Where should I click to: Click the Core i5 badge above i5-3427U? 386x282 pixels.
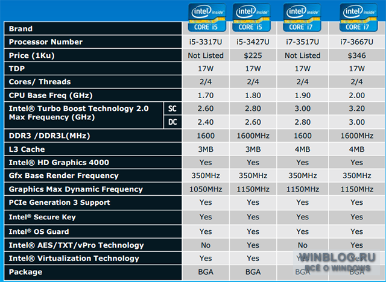(252, 17)
